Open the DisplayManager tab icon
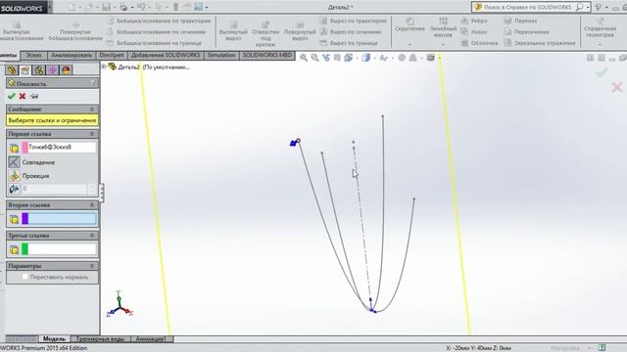 pos(66,70)
